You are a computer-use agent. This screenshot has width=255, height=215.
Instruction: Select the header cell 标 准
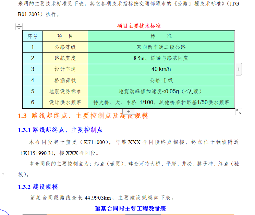[161, 36]
